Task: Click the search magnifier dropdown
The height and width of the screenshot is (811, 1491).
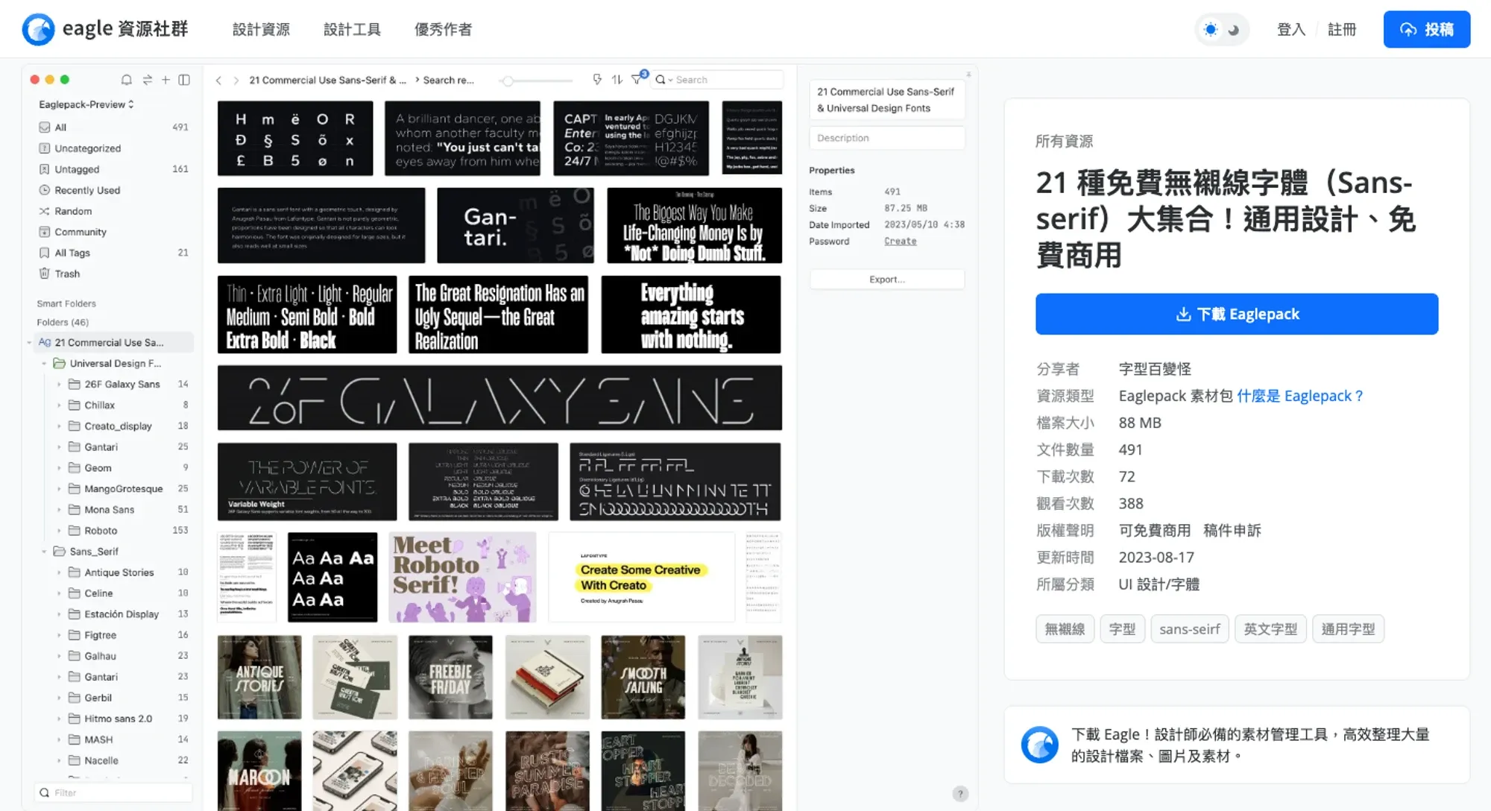Action: pyautogui.click(x=663, y=80)
